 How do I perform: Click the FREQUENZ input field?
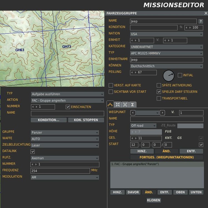click(x=60, y=171)
